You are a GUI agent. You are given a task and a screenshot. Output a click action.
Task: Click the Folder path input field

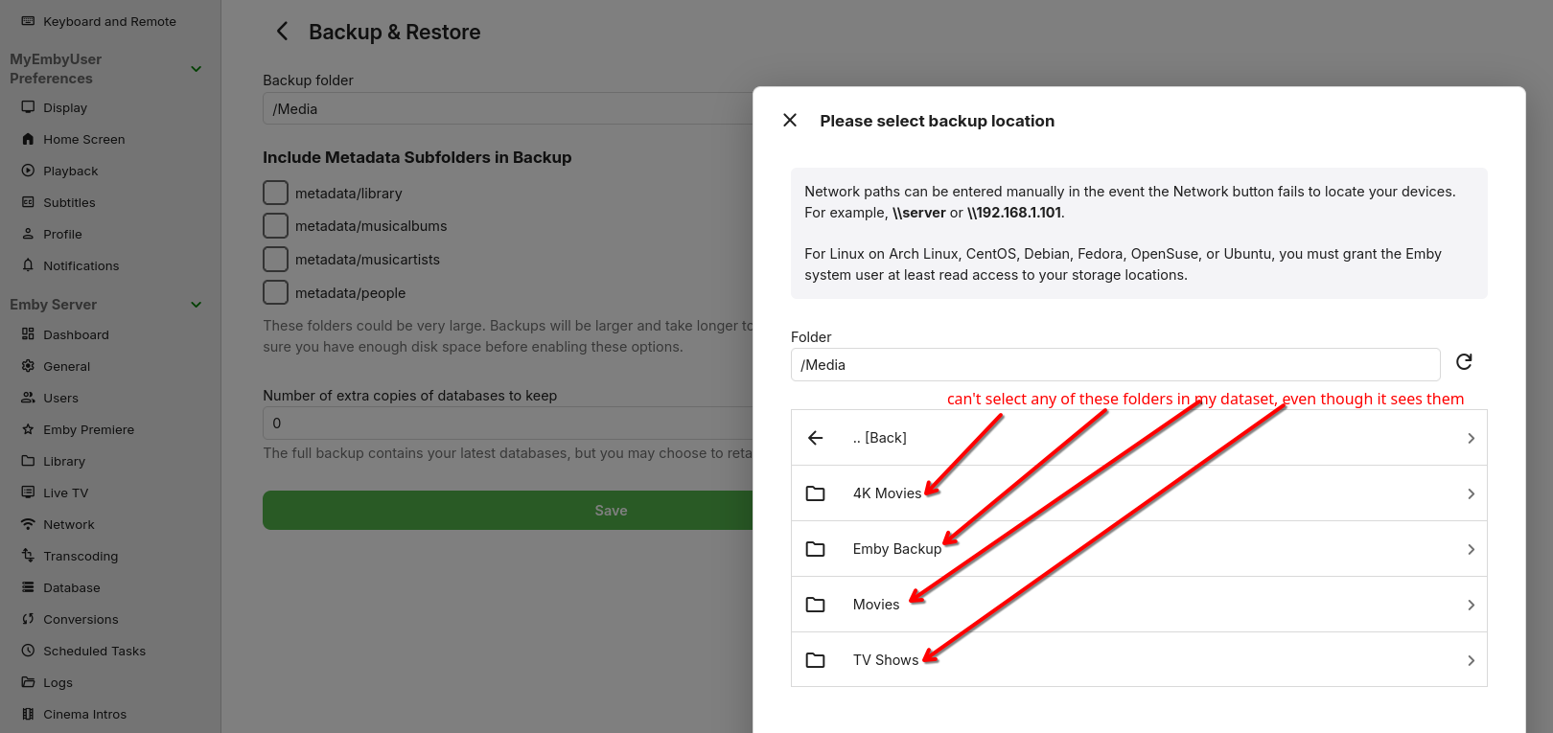(1115, 365)
